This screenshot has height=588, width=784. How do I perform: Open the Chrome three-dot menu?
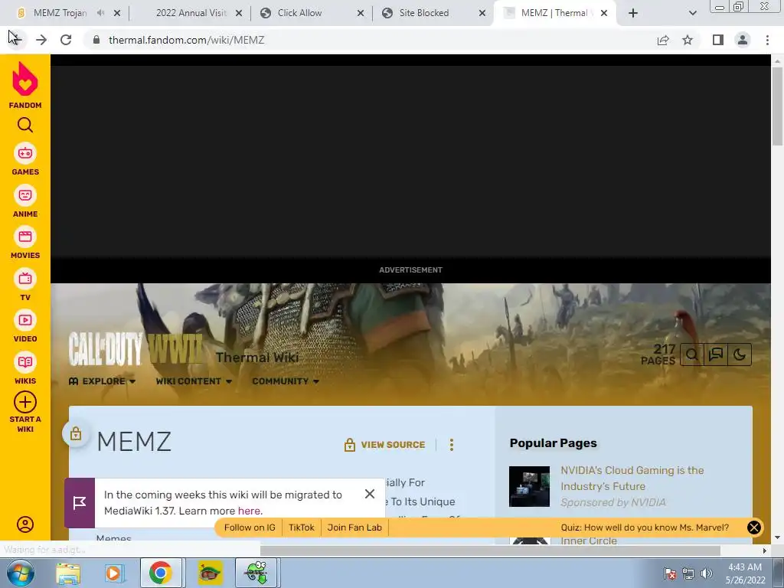[767, 40]
